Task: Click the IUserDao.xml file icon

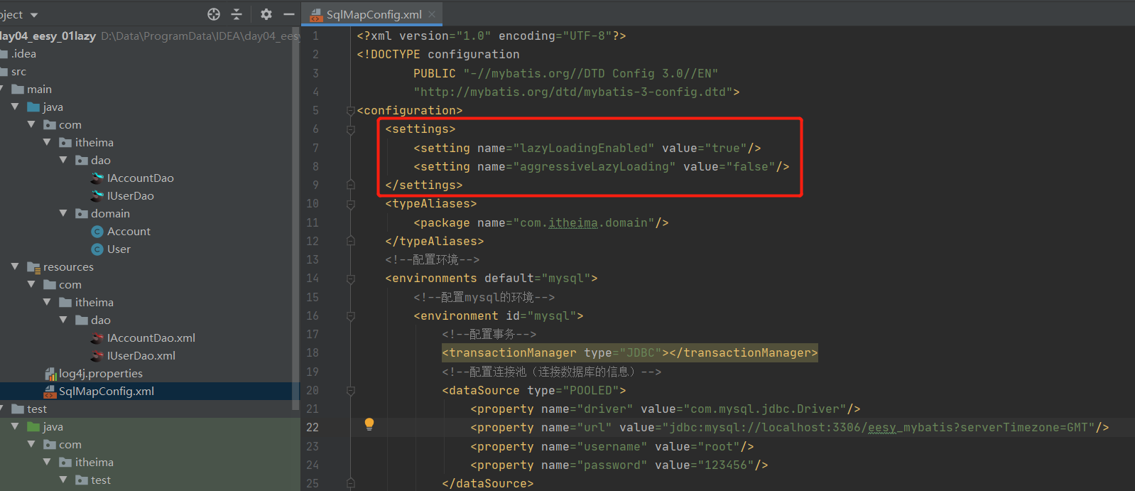Action: (x=98, y=356)
